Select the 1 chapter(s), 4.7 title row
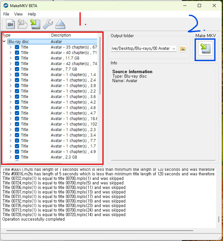 pos(52,113)
